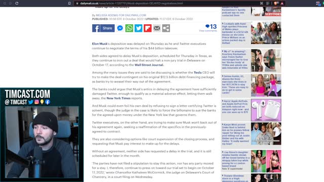The height and width of the screenshot is (182, 324).
Task: Click lightbulb icon in Timcast overlay
Action: pyautogui.click(x=42, y=102)
